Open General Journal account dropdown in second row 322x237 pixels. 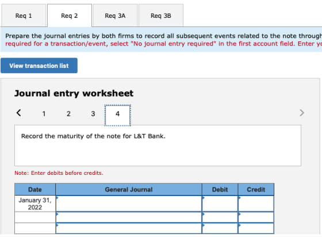pyautogui.click(x=129, y=217)
